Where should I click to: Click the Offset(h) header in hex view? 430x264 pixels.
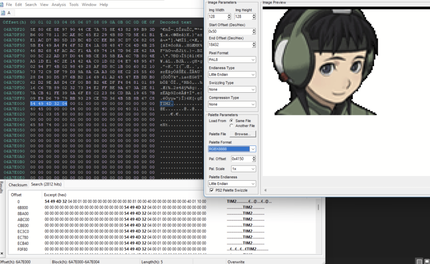click(x=14, y=22)
